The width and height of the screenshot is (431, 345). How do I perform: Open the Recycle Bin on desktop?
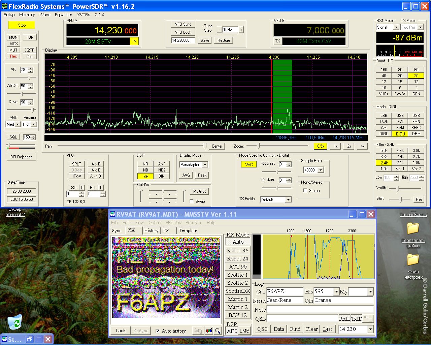click(15, 322)
